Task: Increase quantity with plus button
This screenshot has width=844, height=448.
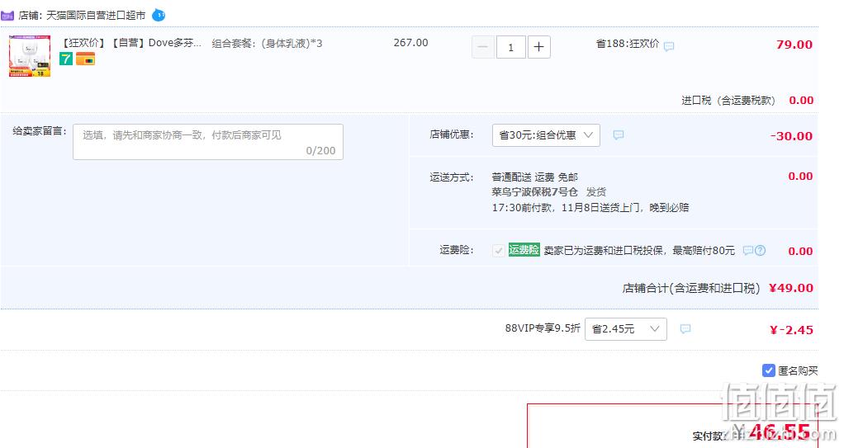Action: [538, 47]
